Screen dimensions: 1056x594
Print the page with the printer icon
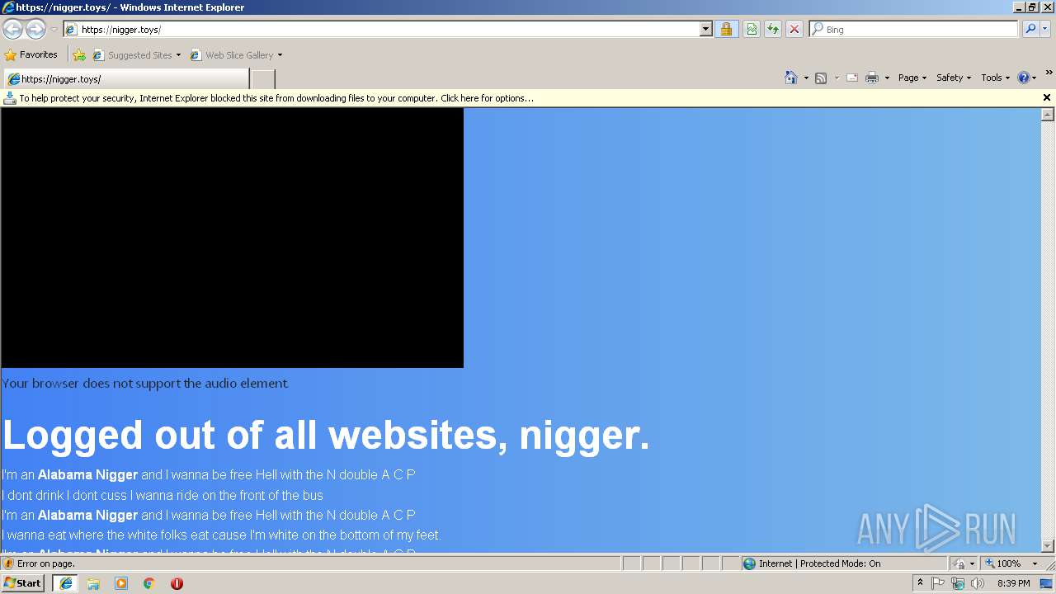point(872,78)
